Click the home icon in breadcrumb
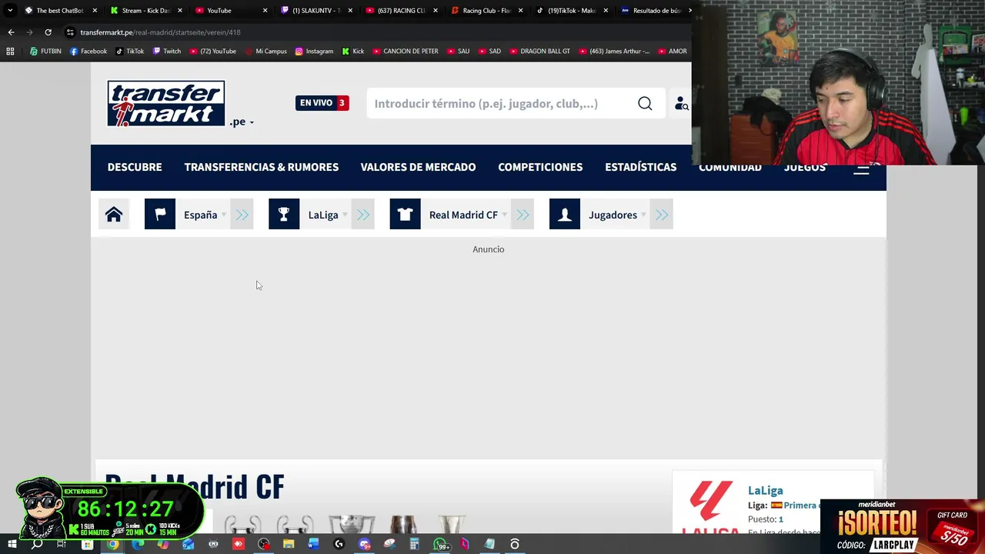985x554 pixels. coord(114,215)
